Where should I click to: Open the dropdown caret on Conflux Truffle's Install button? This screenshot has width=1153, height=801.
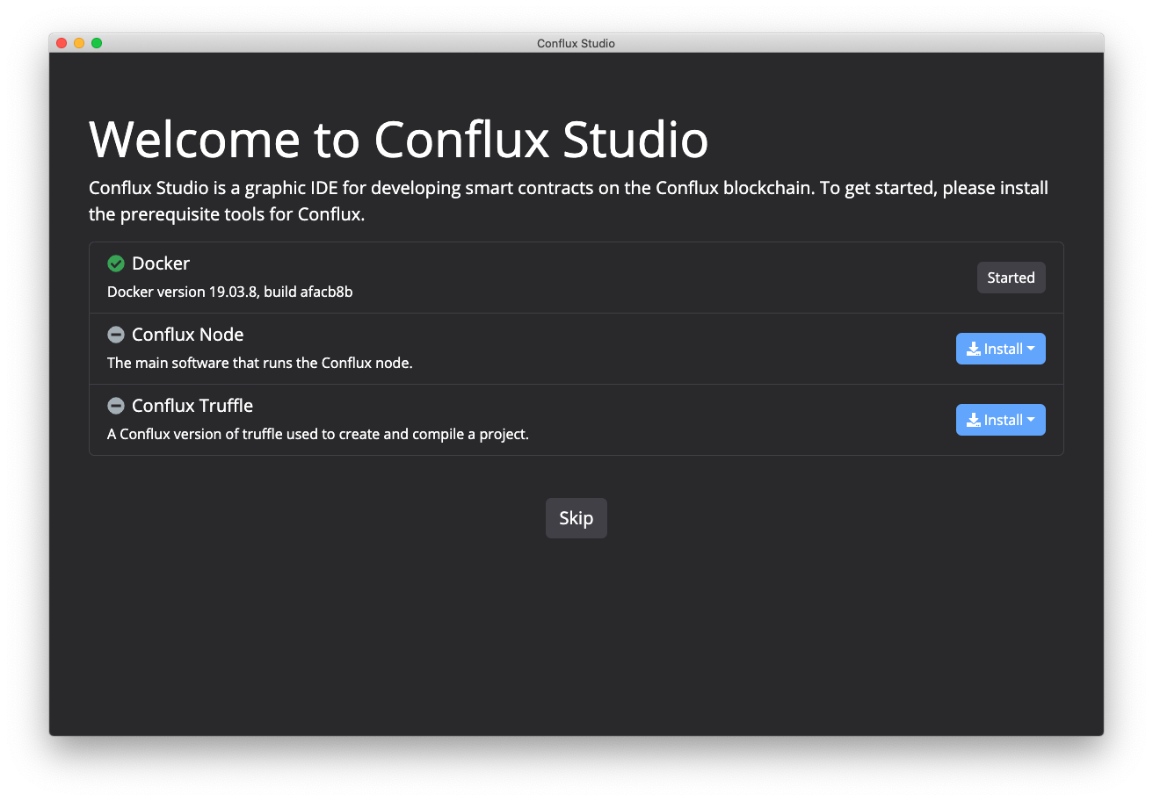pos(1031,420)
